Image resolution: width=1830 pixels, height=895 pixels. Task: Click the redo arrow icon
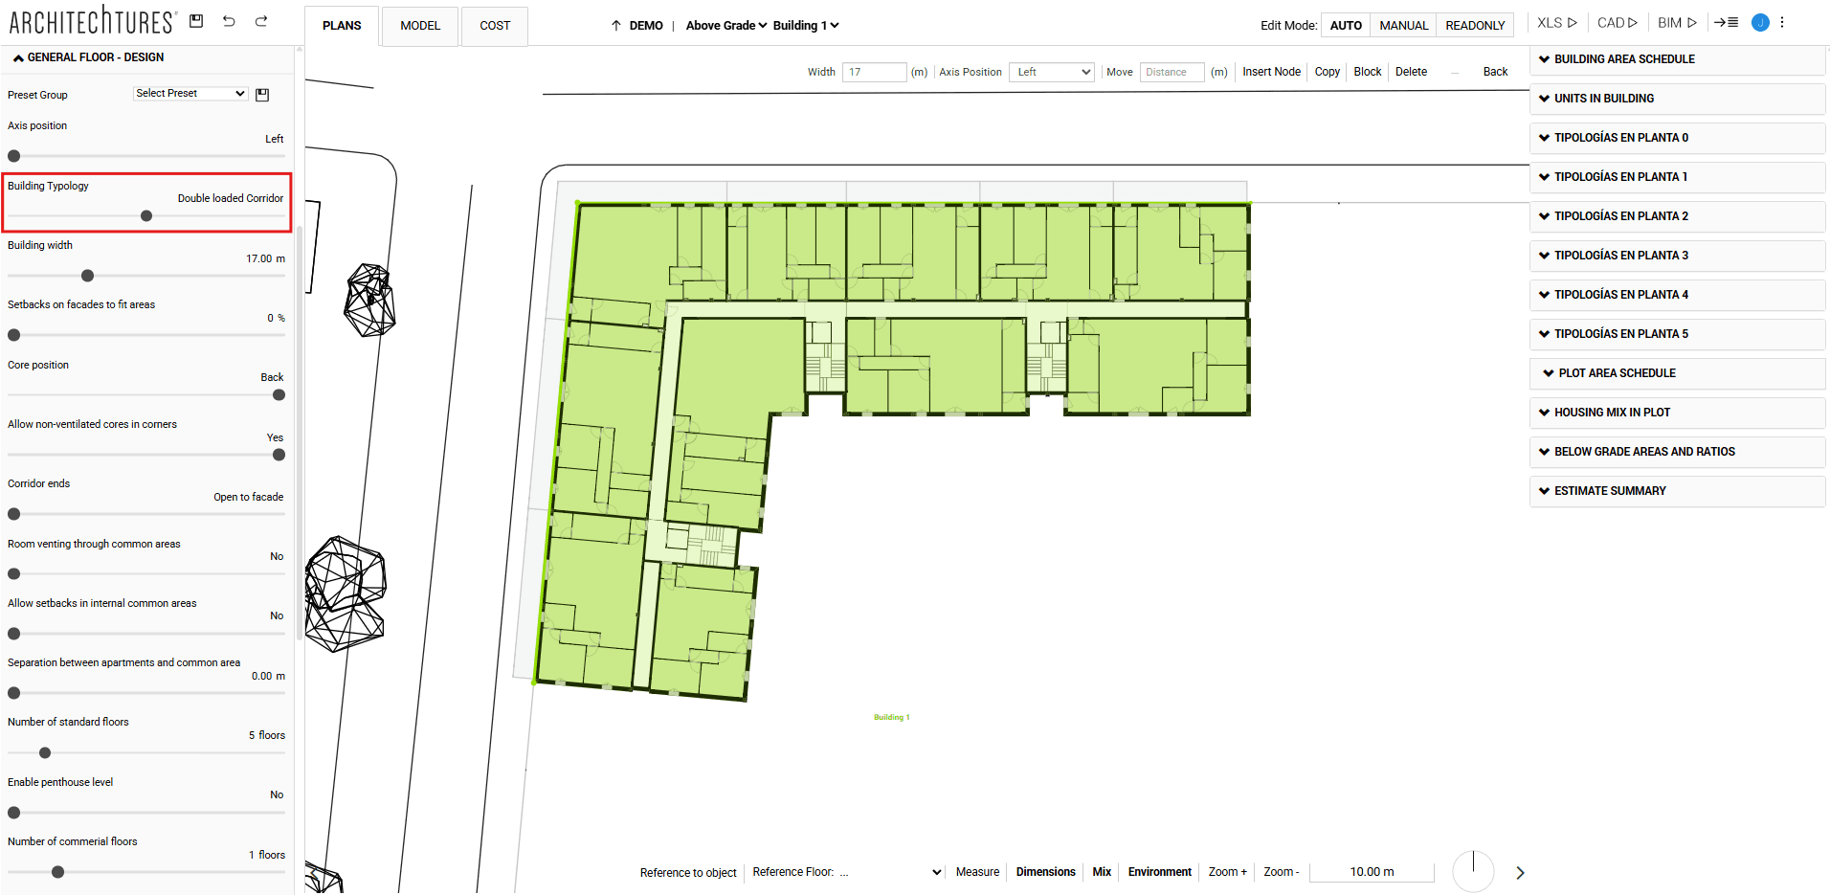click(261, 21)
